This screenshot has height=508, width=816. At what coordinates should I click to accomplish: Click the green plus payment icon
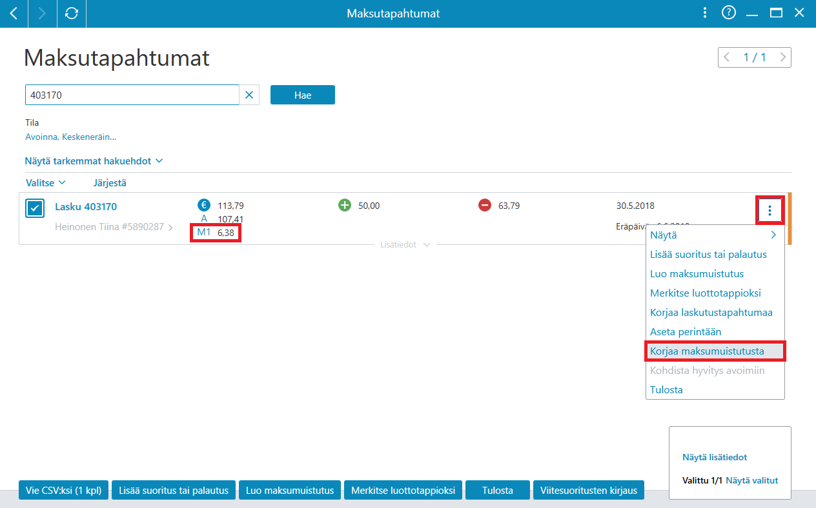345,206
